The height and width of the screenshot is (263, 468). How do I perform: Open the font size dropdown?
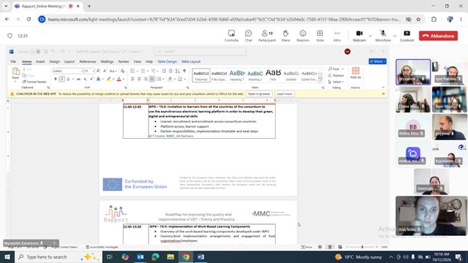tap(93, 71)
